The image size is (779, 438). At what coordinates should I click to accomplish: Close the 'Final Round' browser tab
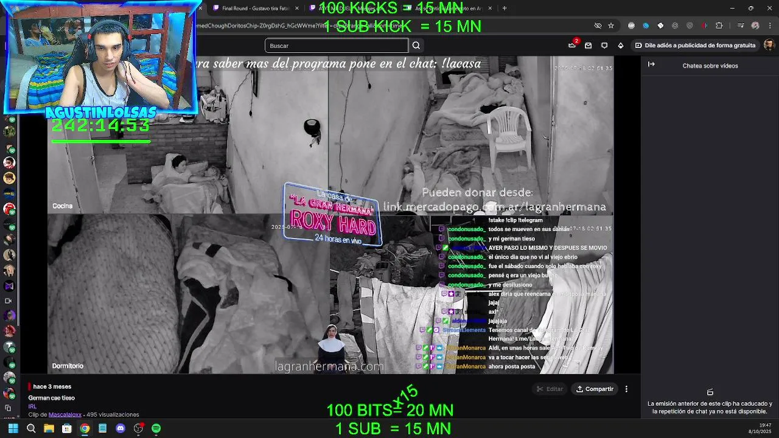coord(297,9)
